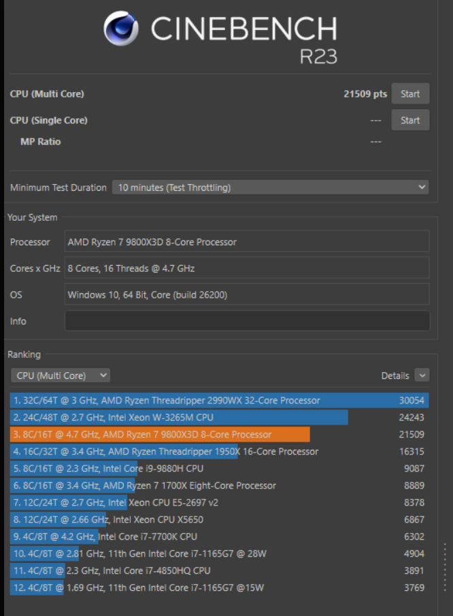Select ranking row i7-1165G7 @ 28W
Viewport: 453px width, 616px height.
tap(219, 553)
